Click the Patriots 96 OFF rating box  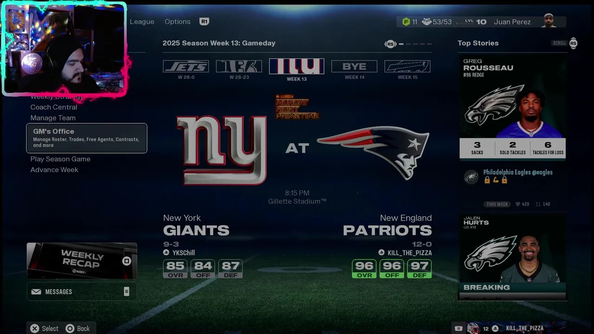point(392,269)
